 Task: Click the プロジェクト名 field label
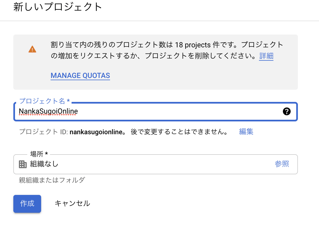[44, 101]
